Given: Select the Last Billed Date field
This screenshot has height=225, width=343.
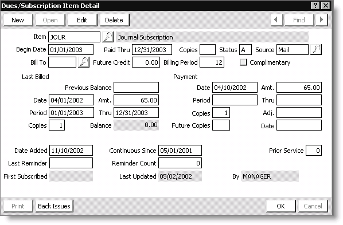Looking at the screenshot, I should tap(71, 100).
